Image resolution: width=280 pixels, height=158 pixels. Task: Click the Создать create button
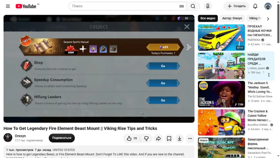(x=237, y=6)
